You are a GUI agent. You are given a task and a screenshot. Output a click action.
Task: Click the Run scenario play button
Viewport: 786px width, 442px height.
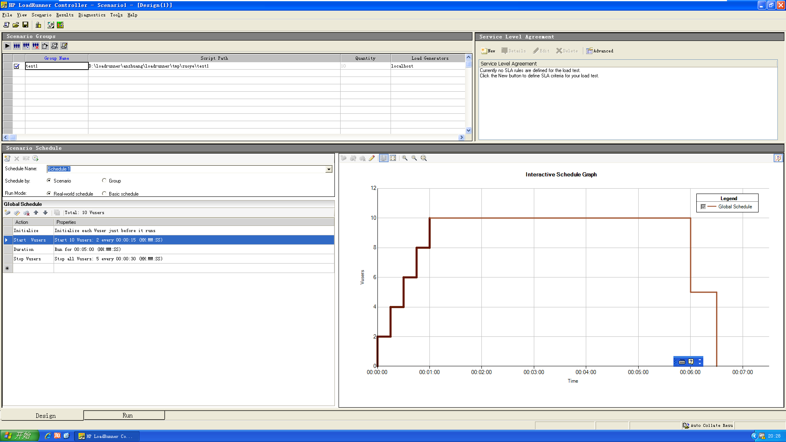tap(7, 45)
